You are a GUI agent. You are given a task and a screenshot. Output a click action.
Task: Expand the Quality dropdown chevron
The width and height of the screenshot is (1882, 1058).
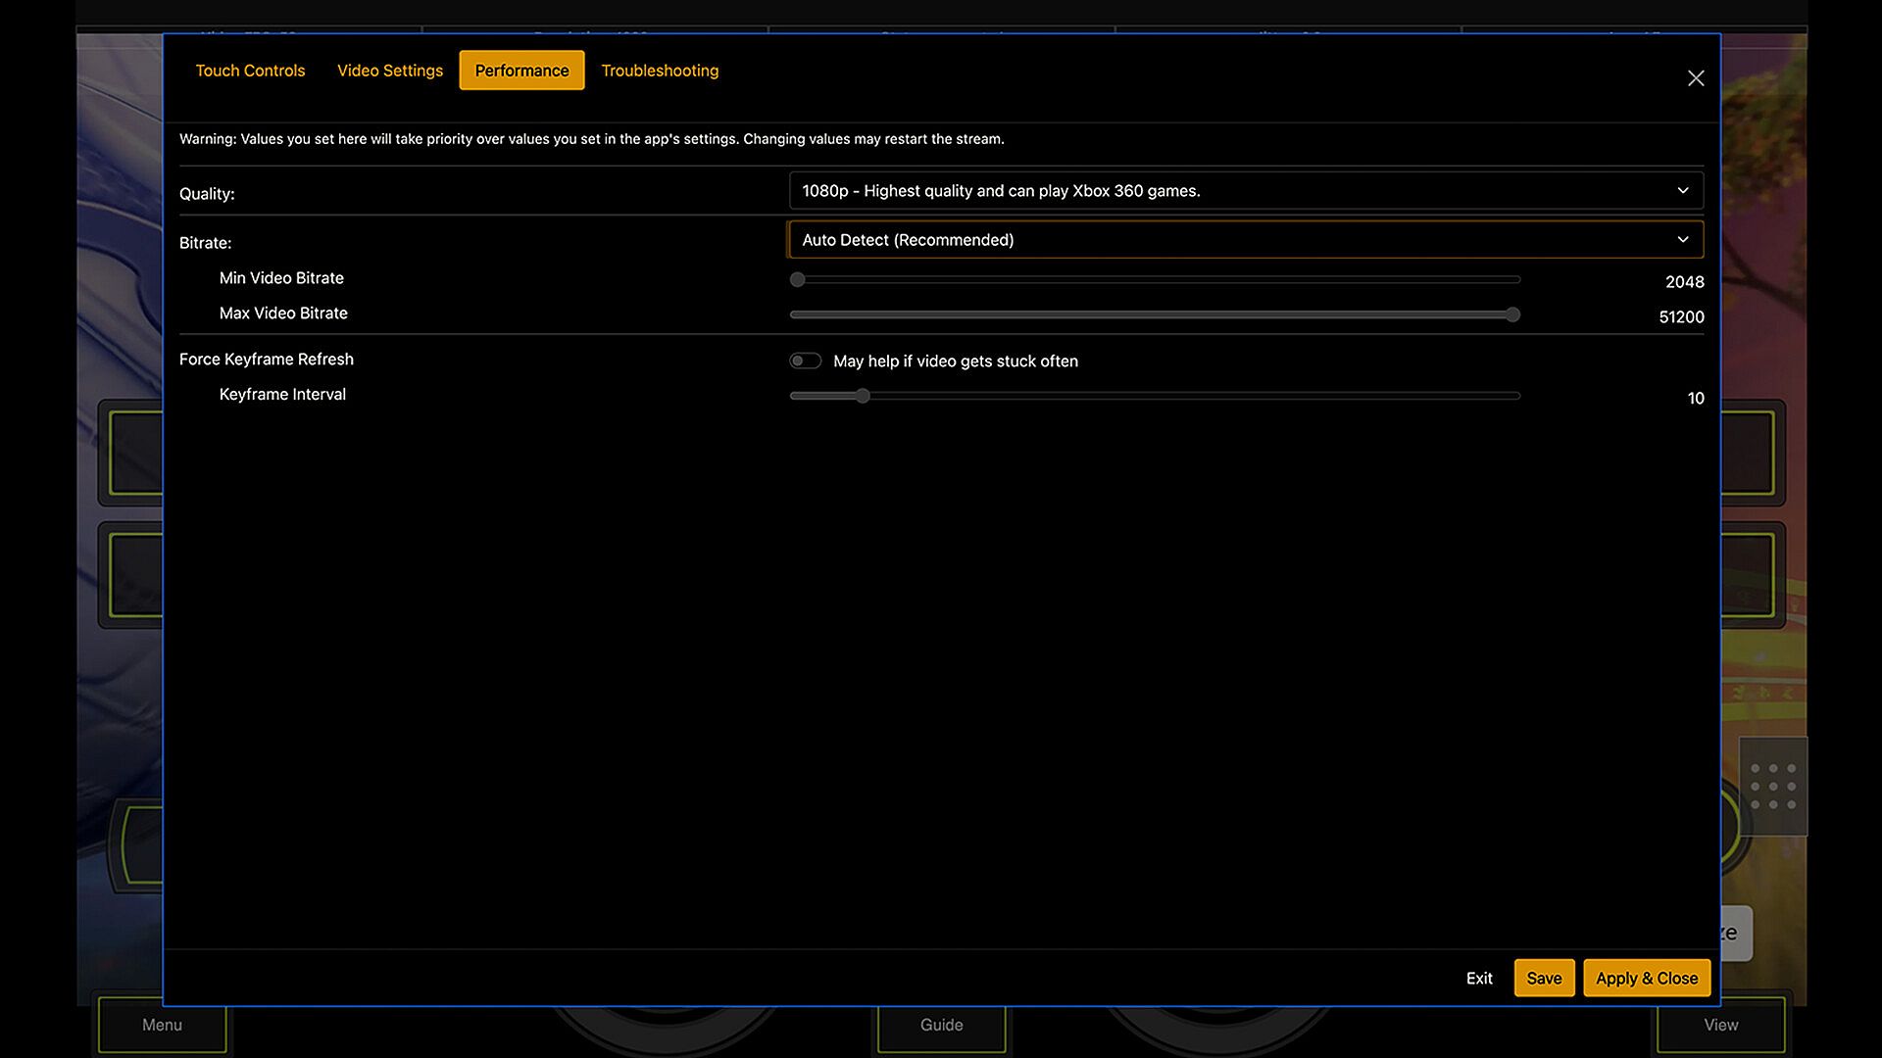pyautogui.click(x=1683, y=191)
